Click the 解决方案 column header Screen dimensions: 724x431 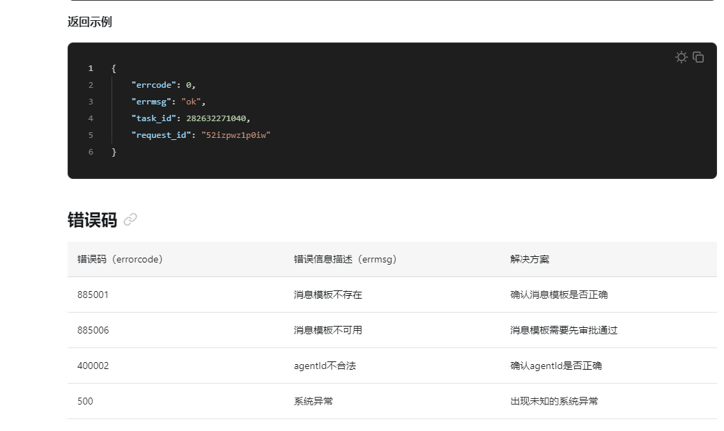530,259
